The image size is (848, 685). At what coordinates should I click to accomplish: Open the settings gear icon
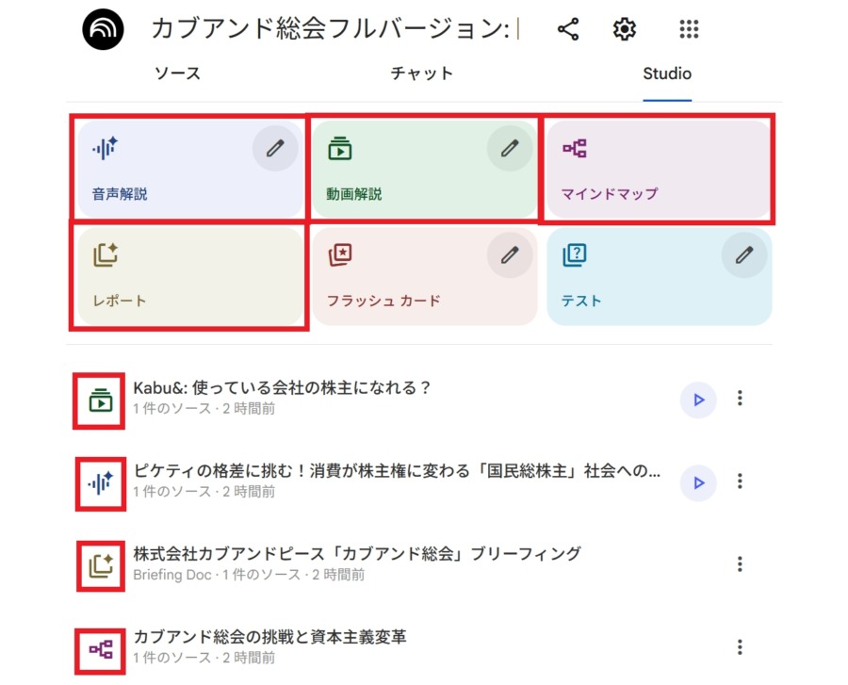click(x=624, y=29)
